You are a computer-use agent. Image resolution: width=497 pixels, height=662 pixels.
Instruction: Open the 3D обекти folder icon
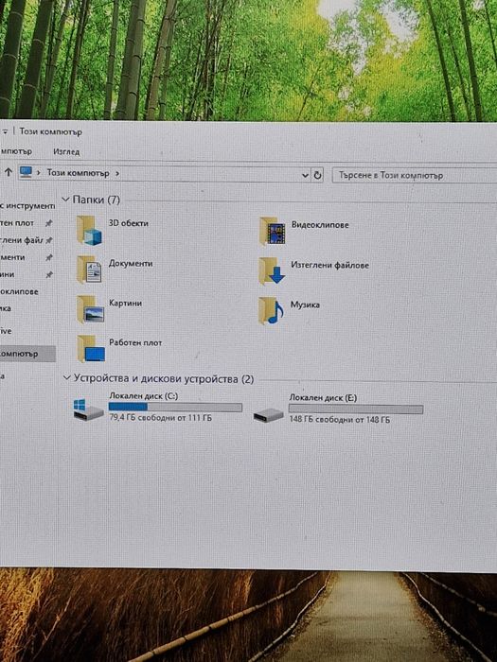point(89,231)
